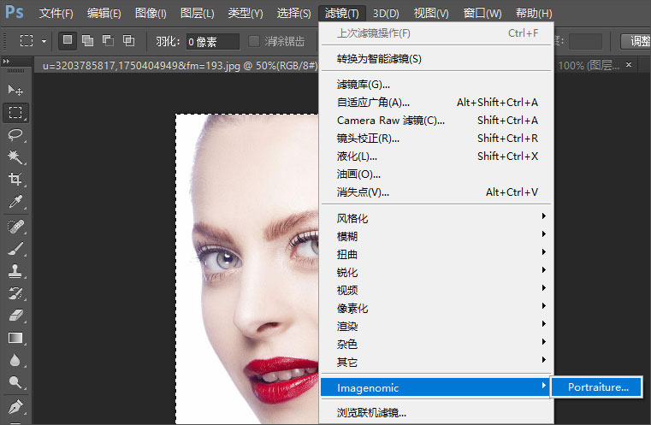Expand the 杂色 submenu
This screenshot has height=425, width=651.
click(436, 344)
